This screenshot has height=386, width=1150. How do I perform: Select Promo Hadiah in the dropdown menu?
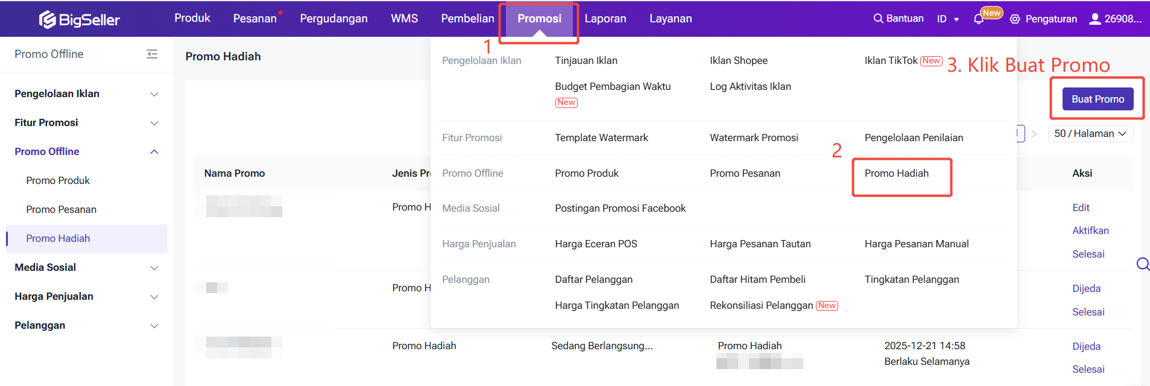coord(896,174)
